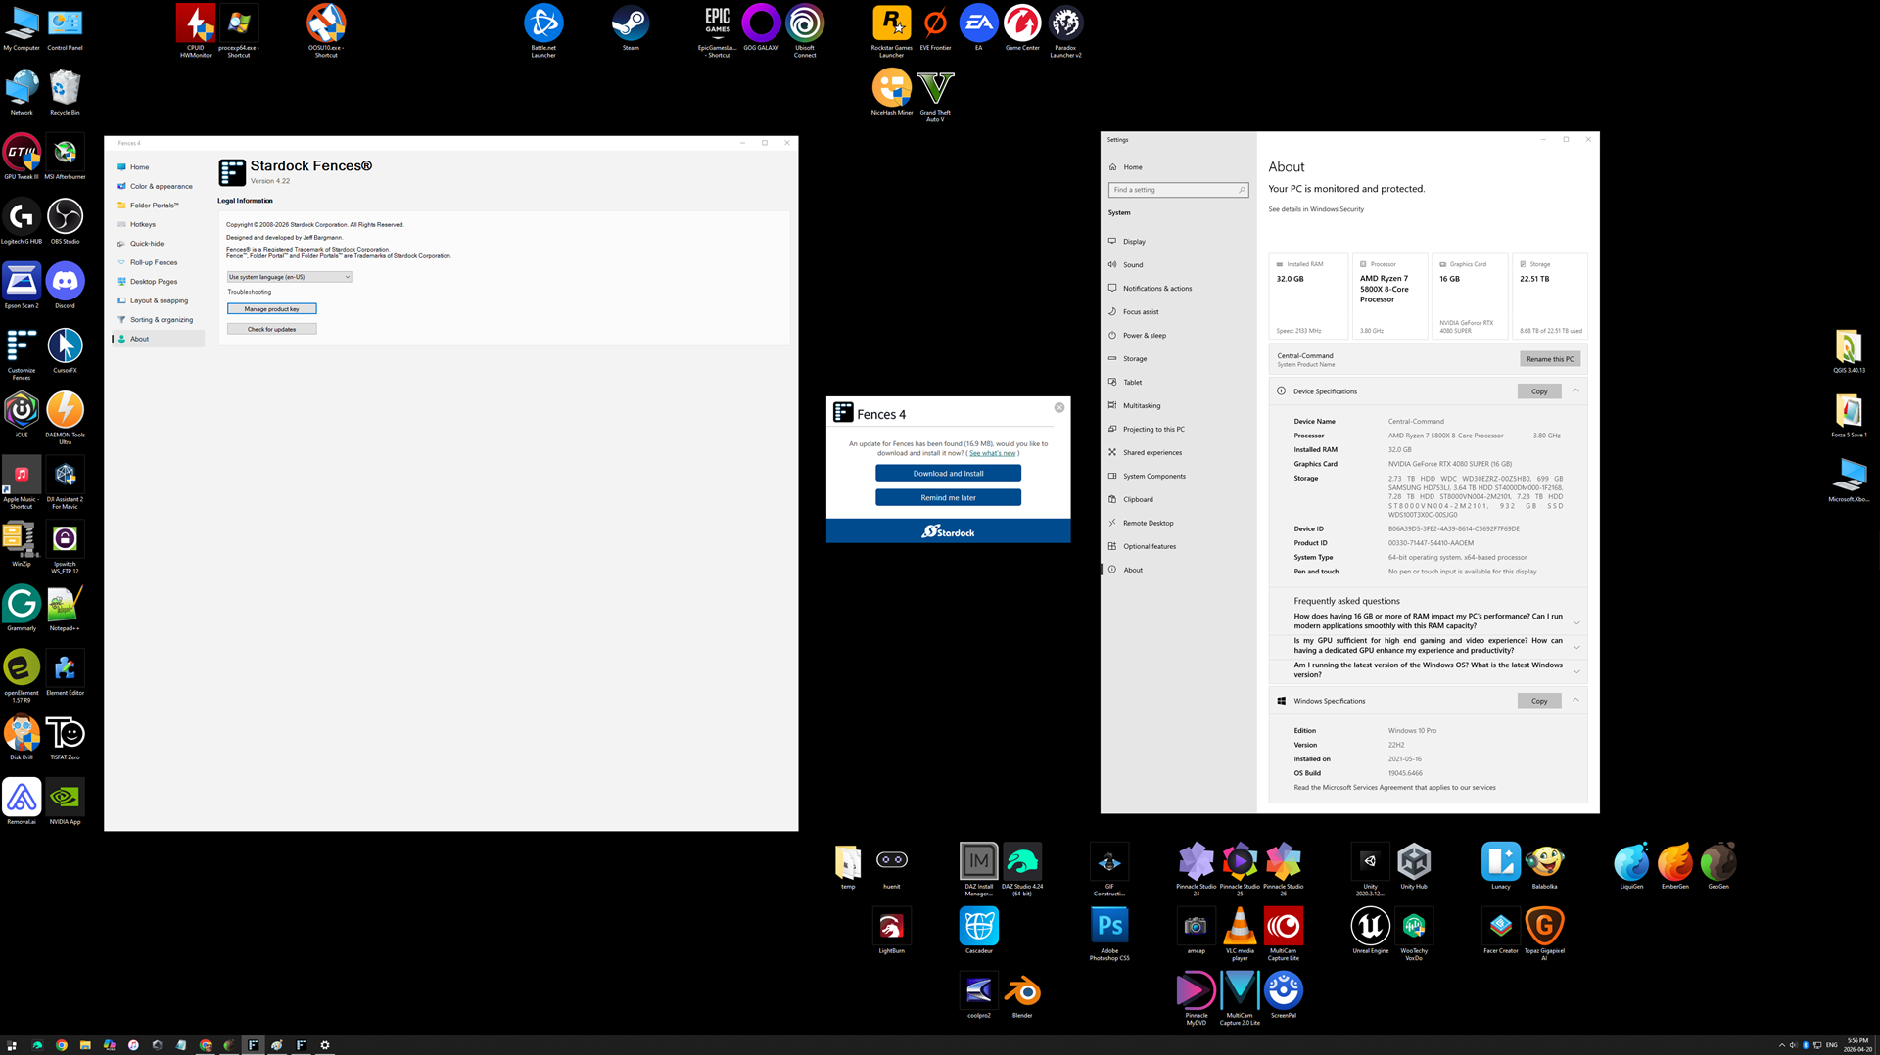Open the Unreal Engine desktop icon
1880x1055 pixels.
coord(1370,927)
